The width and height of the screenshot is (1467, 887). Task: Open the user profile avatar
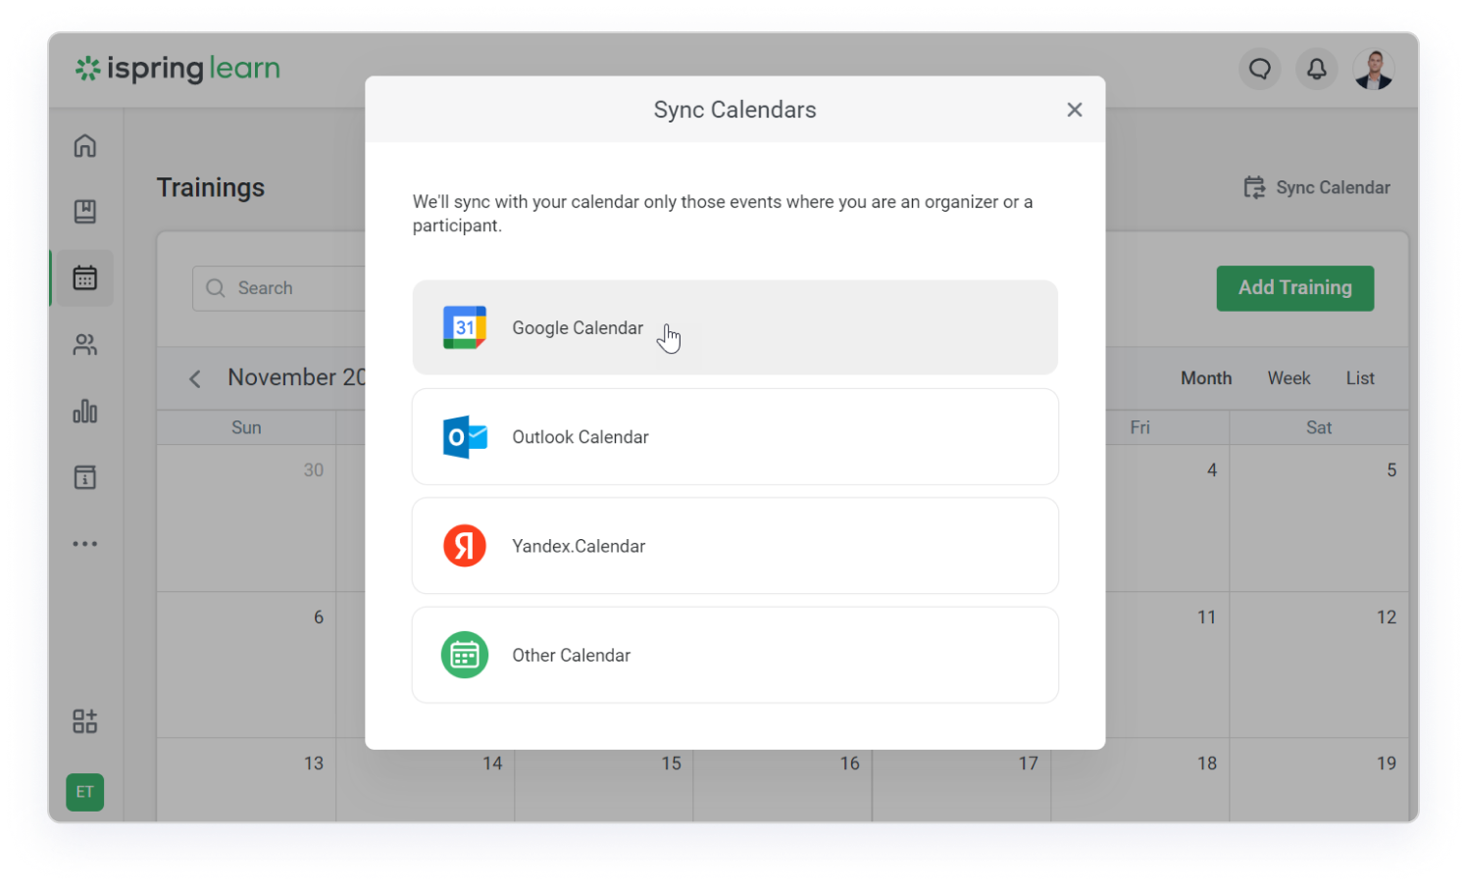1374,70
